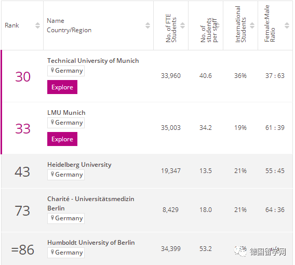This screenshot has height=265, width=295.
Task: Click Germany tag under Humboldt University
Action: tap(66, 253)
